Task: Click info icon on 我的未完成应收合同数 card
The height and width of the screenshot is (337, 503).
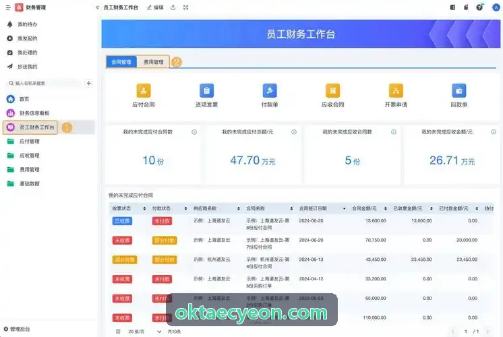Action: coord(394,132)
